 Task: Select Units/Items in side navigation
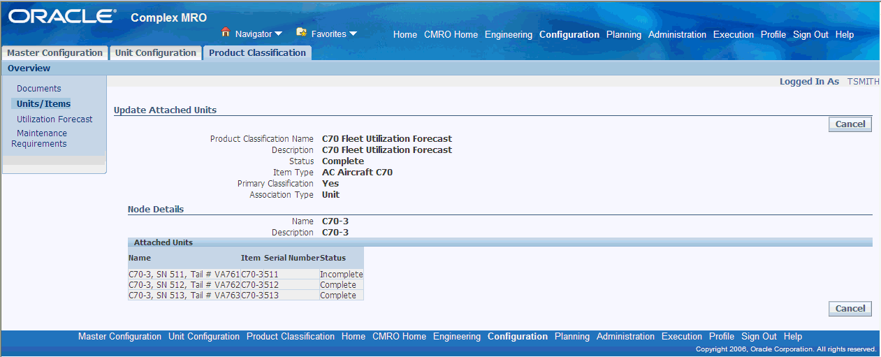coord(43,104)
